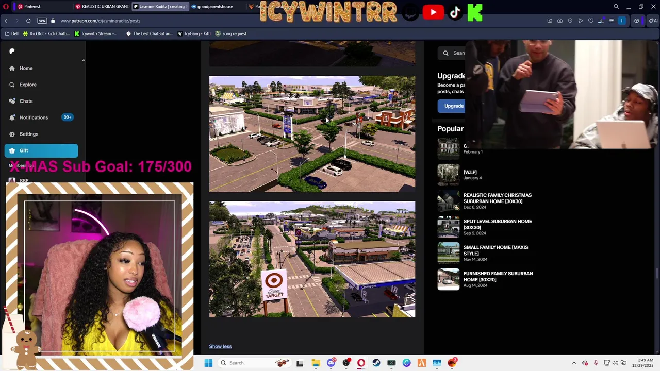
Task: Reload the Patreon page
Action: [28, 21]
